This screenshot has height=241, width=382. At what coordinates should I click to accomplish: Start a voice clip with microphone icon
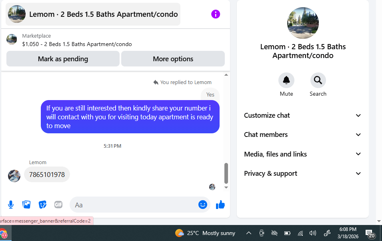point(11,205)
